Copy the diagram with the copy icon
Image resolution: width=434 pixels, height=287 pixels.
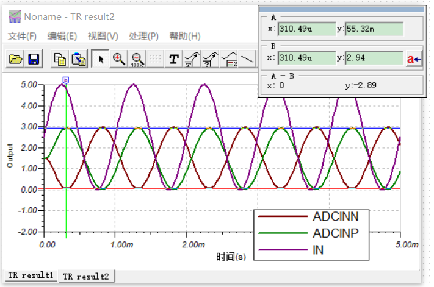(60, 59)
